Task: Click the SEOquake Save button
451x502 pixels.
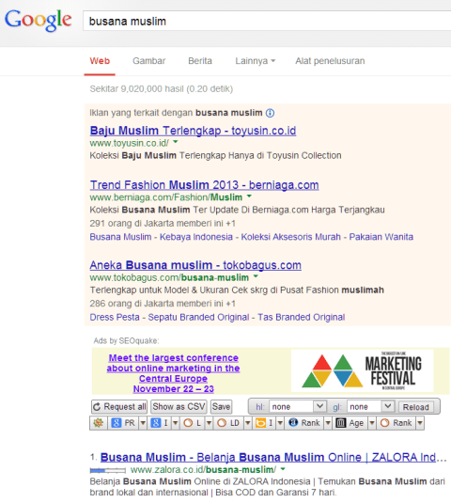Action: click(x=221, y=407)
